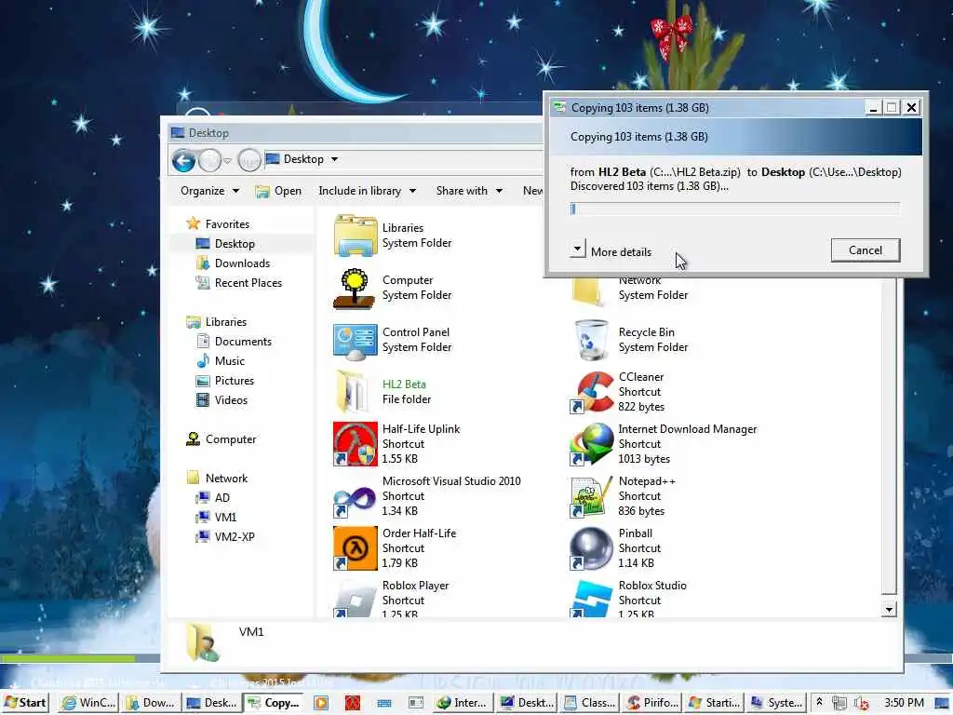Click the red lambda icon in taskbar
Image resolution: width=953 pixels, height=715 pixels.
pos(353,703)
